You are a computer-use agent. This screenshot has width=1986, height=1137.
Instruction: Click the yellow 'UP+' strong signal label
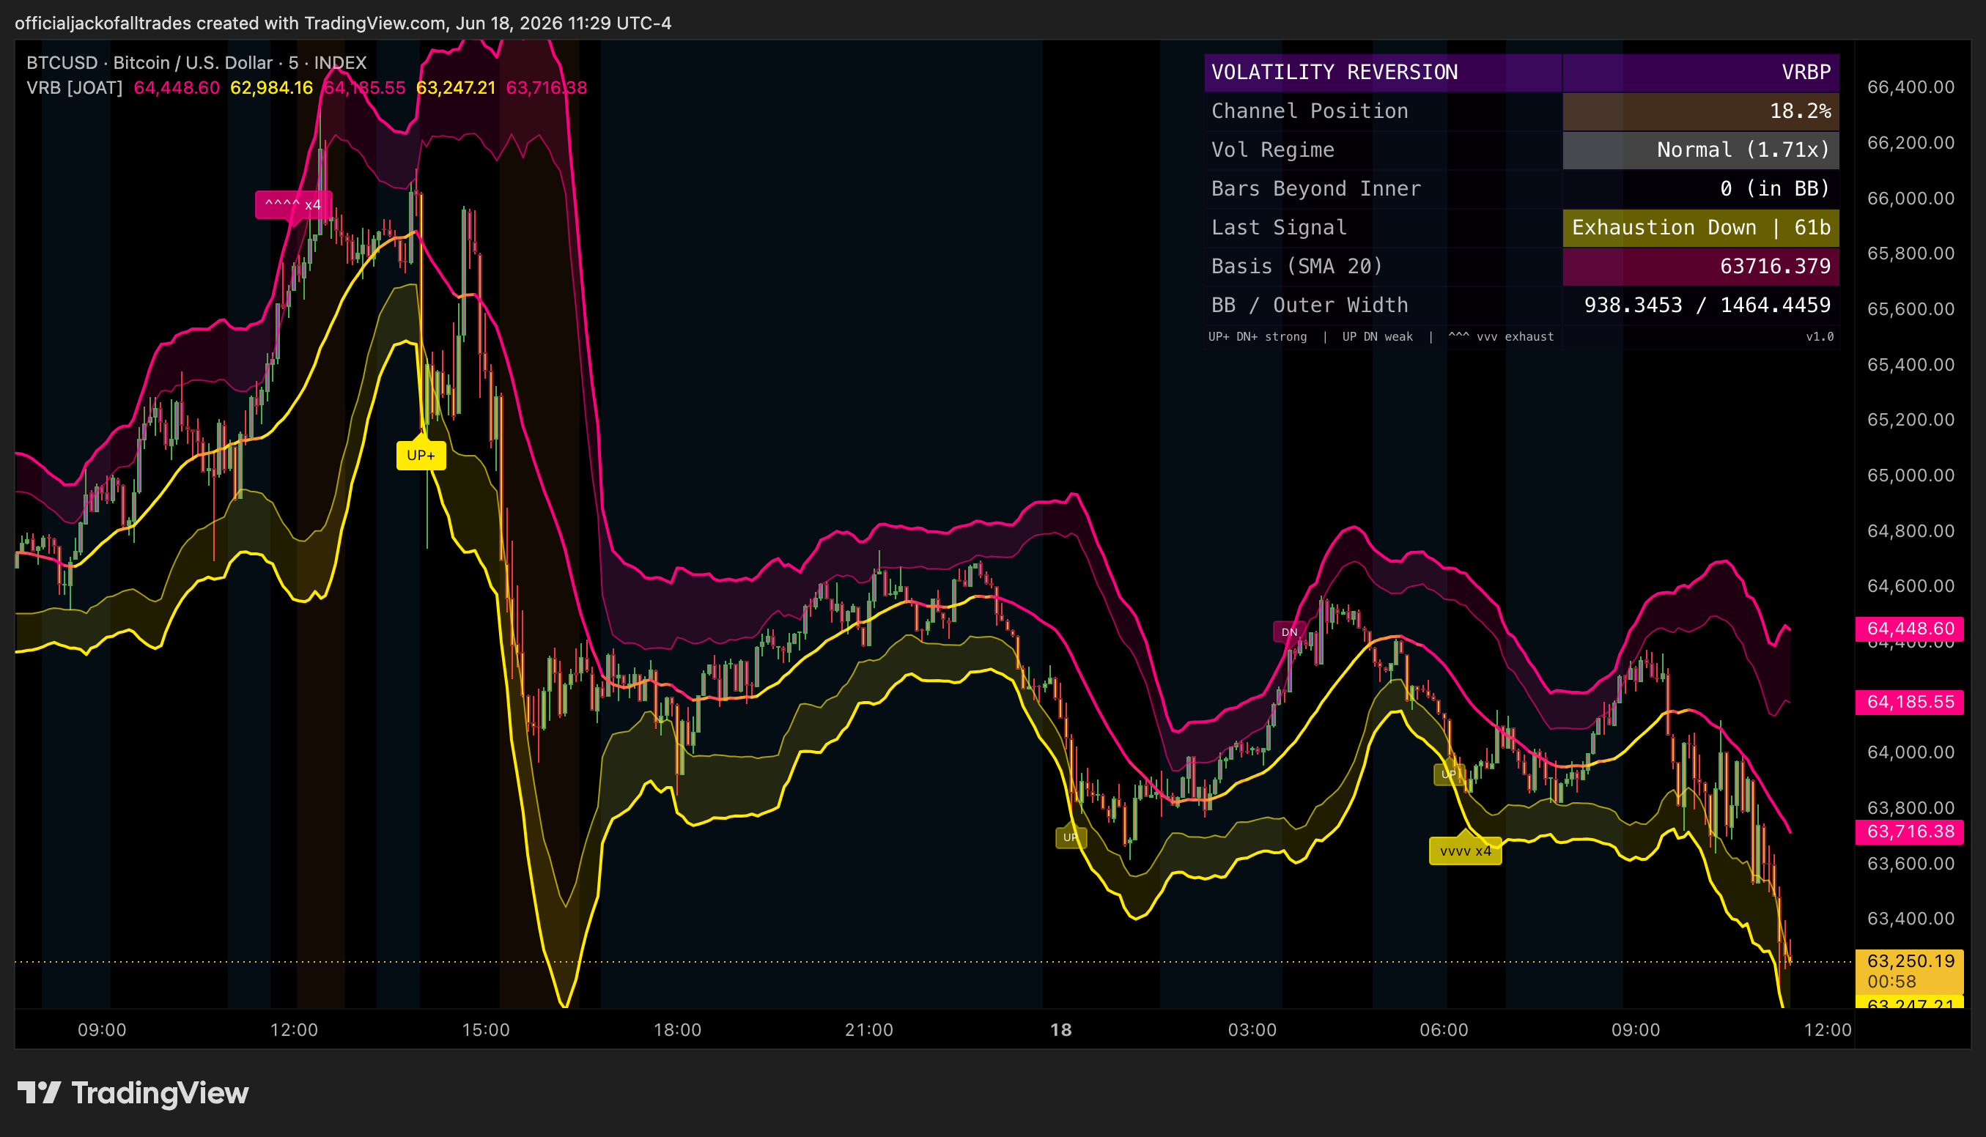click(421, 455)
